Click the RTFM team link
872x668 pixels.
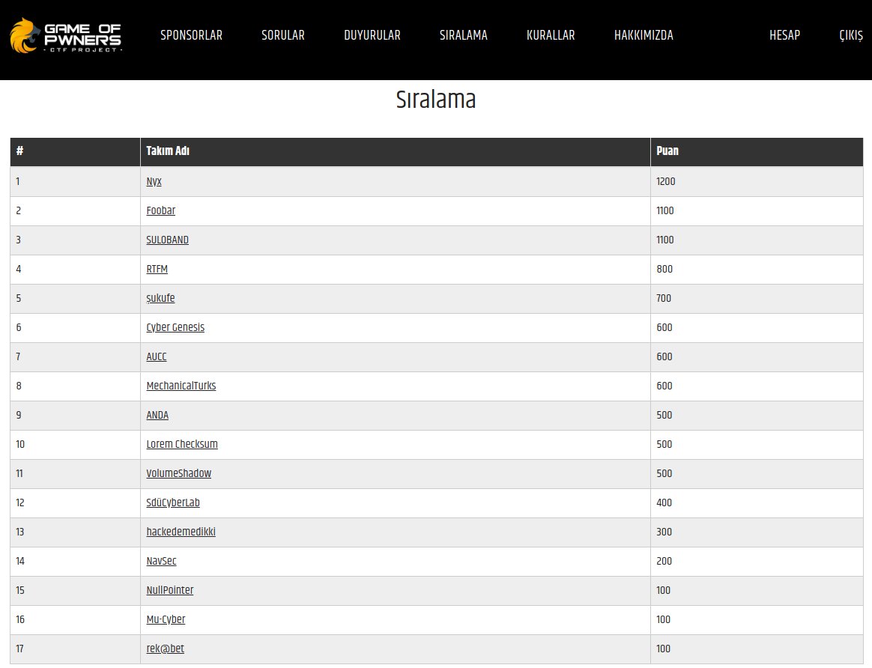(x=157, y=269)
